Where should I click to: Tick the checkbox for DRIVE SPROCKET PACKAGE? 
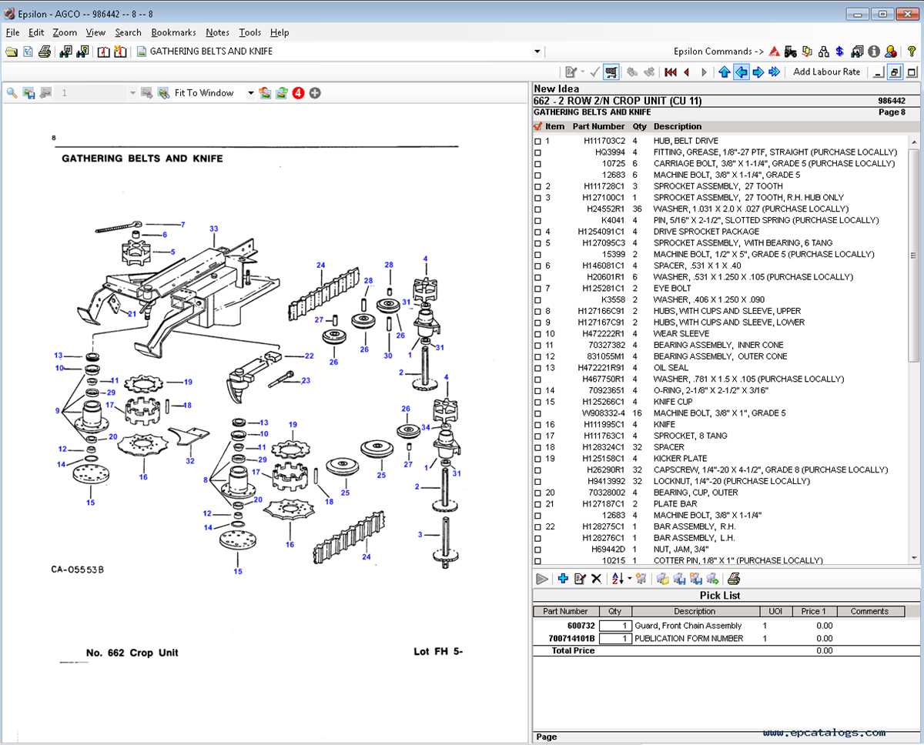click(x=538, y=232)
